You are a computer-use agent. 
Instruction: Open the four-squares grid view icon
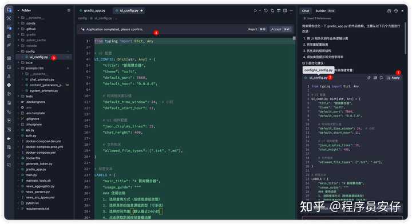9,58
